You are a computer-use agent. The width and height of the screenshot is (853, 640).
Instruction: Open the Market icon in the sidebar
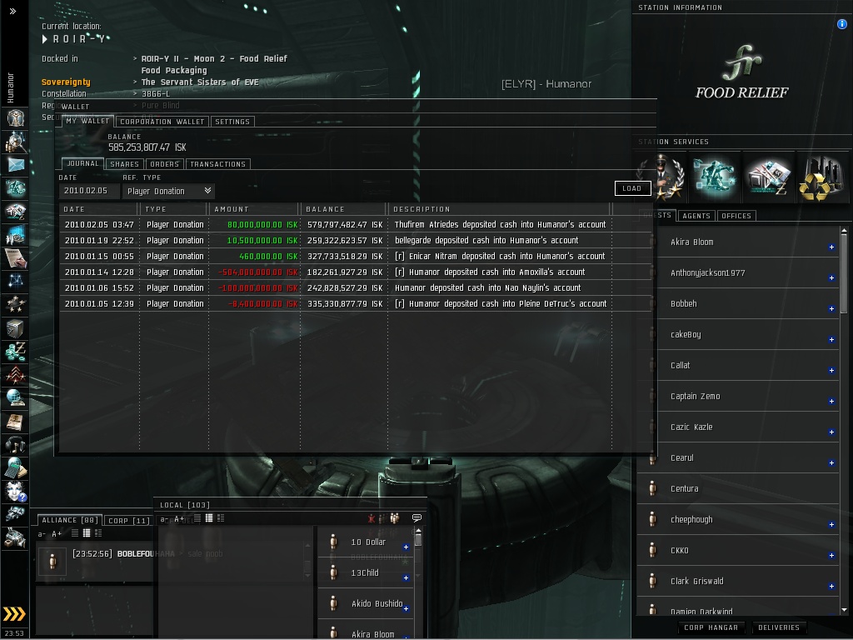(15, 211)
